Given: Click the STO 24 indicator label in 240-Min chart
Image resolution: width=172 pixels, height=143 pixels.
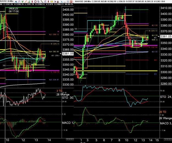Looking at the screenshot, I should tap(166, 97).
